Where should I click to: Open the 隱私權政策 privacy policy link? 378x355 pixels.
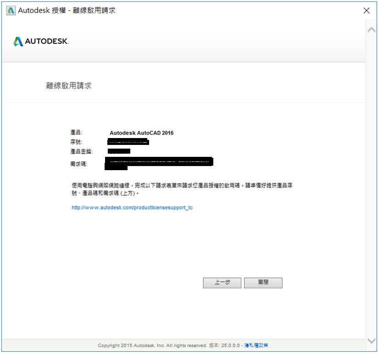point(256,345)
